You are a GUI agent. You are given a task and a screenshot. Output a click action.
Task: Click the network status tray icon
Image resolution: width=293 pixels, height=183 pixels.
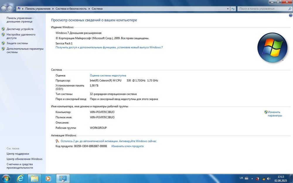click(263, 179)
